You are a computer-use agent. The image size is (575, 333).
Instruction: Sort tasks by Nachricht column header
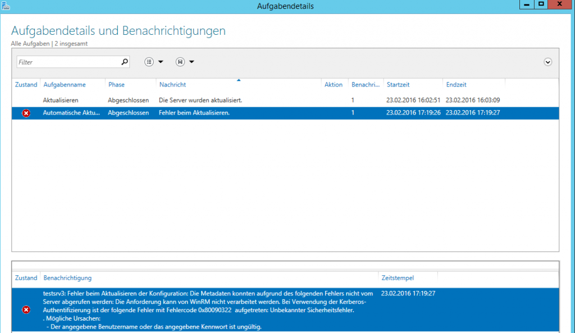pos(172,84)
